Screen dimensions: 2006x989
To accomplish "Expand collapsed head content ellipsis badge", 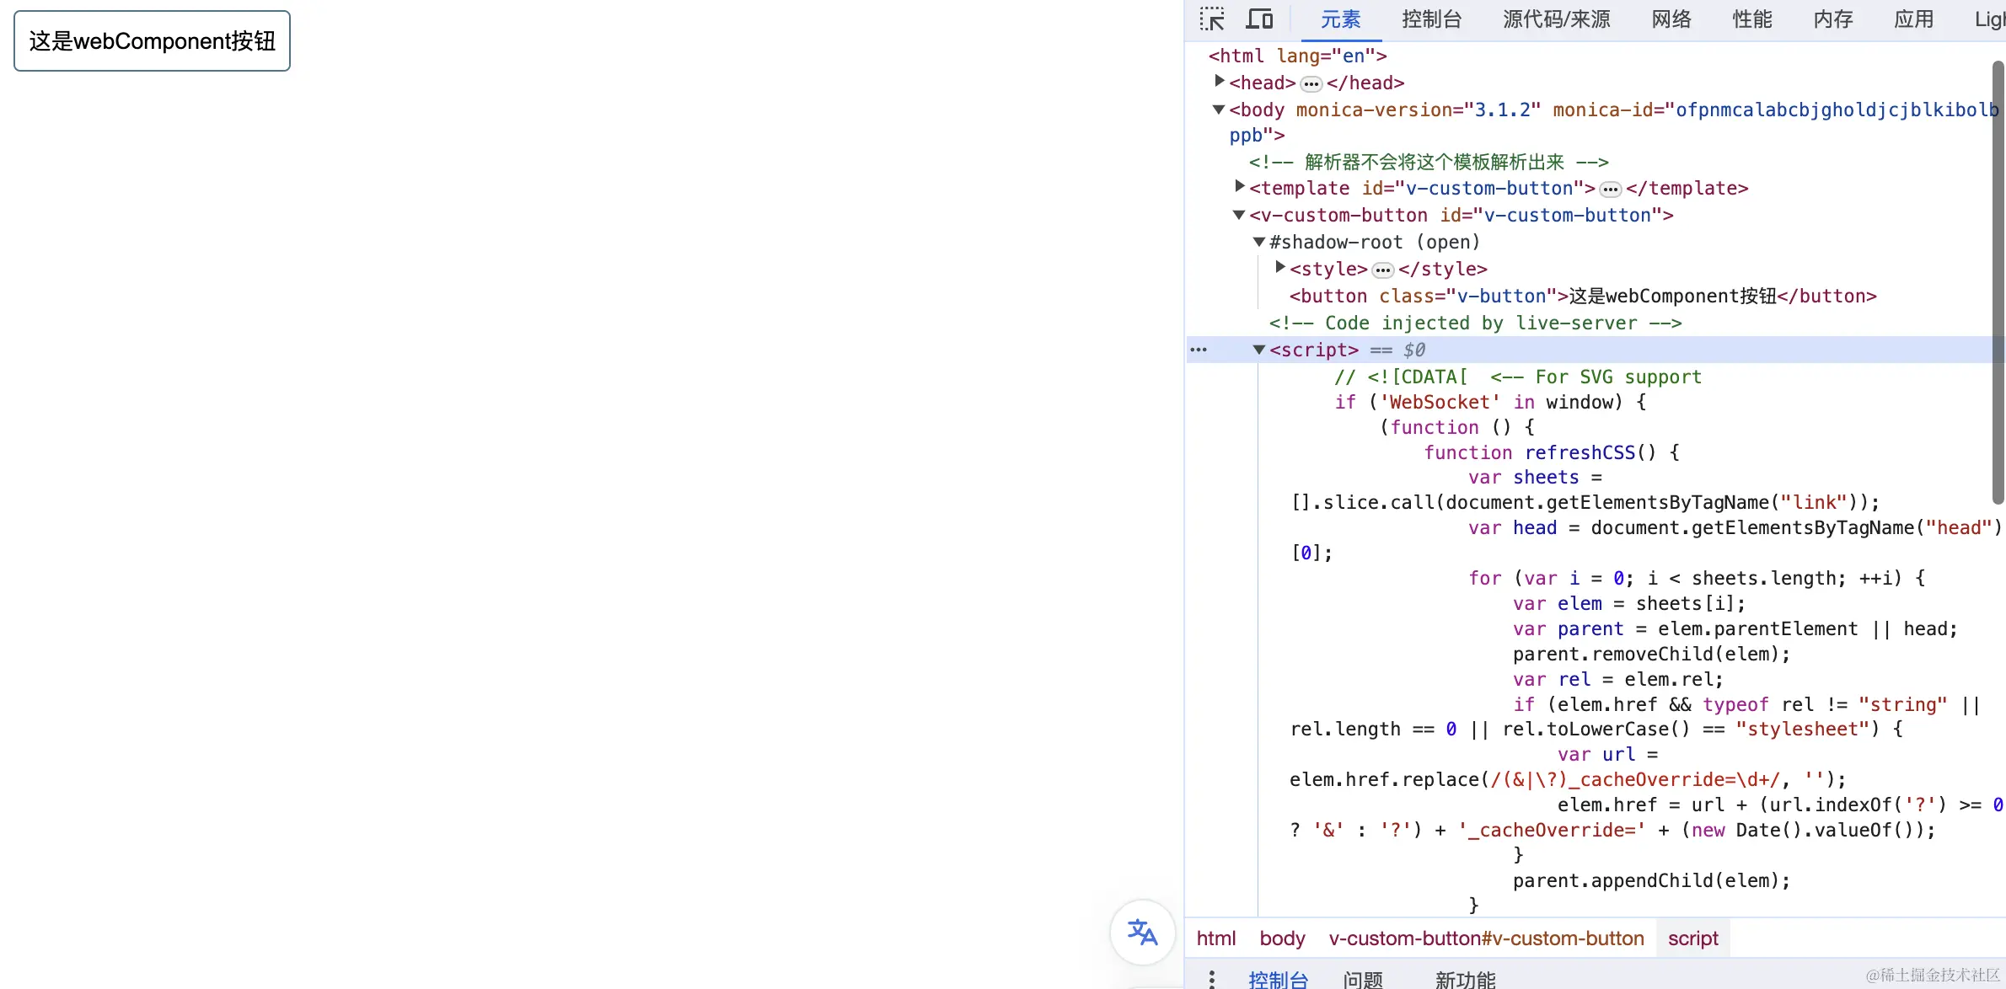I will click(1311, 83).
